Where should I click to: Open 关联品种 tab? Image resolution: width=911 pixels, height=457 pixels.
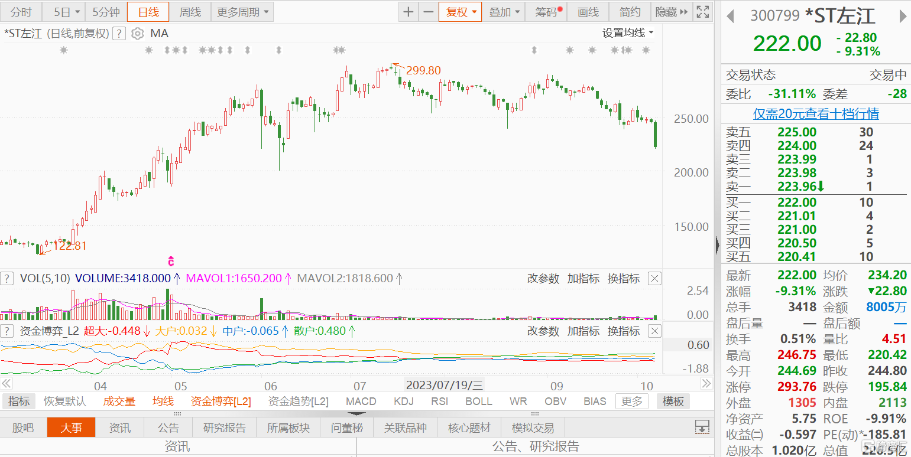click(405, 427)
